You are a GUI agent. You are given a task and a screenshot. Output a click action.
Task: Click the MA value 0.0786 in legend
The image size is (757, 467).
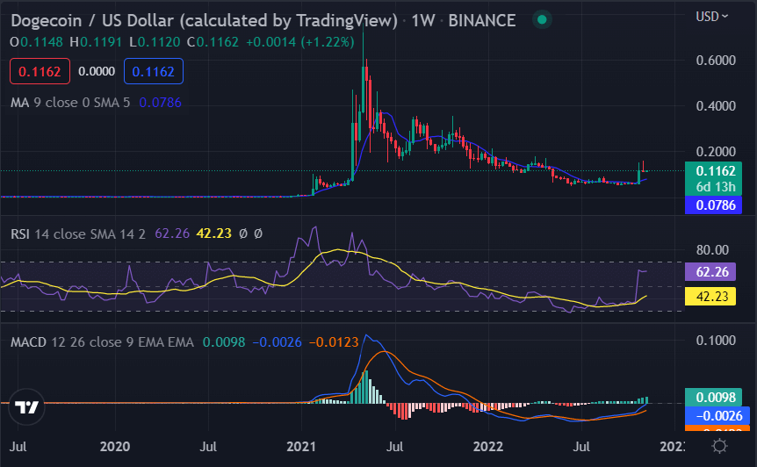click(161, 103)
